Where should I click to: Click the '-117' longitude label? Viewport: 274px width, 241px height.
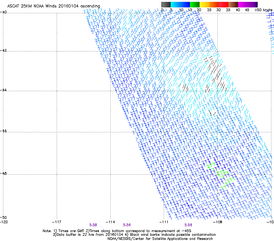click(x=57, y=222)
